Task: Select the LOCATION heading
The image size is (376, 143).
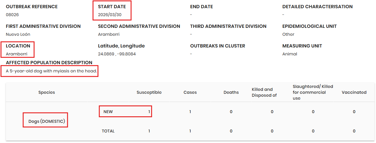Action: click(18, 46)
